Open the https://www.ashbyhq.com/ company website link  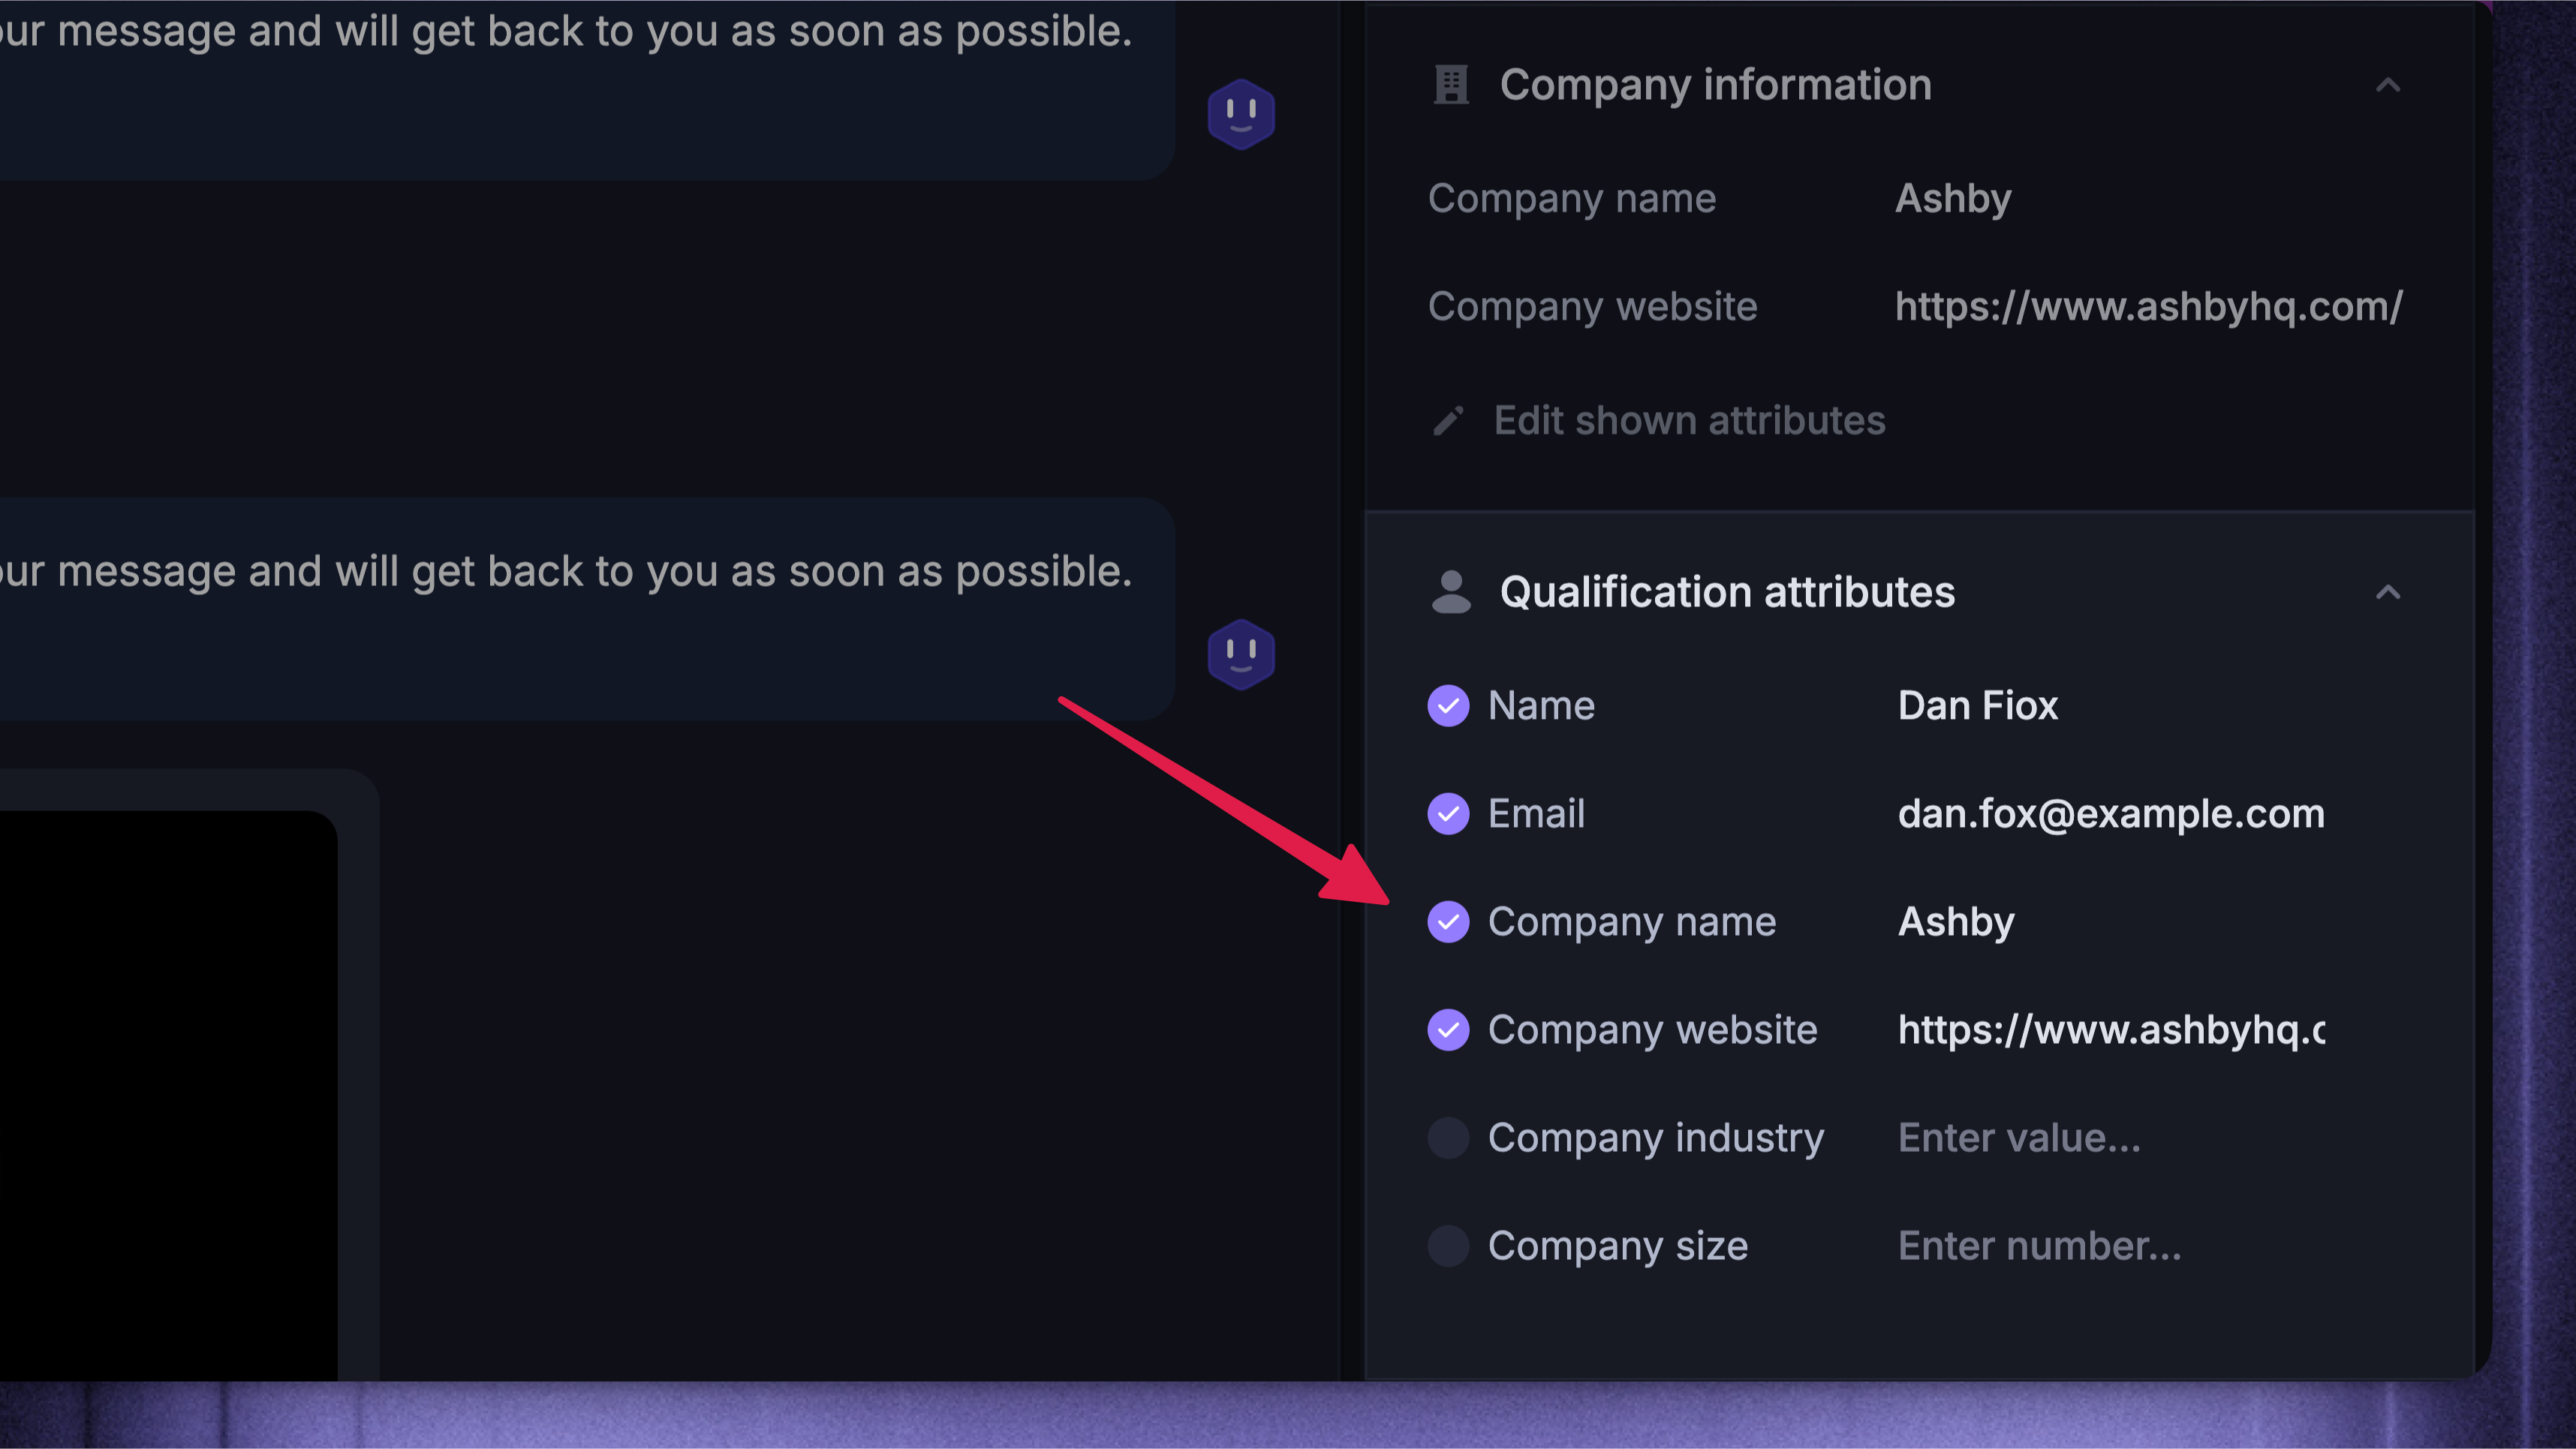(2149, 307)
